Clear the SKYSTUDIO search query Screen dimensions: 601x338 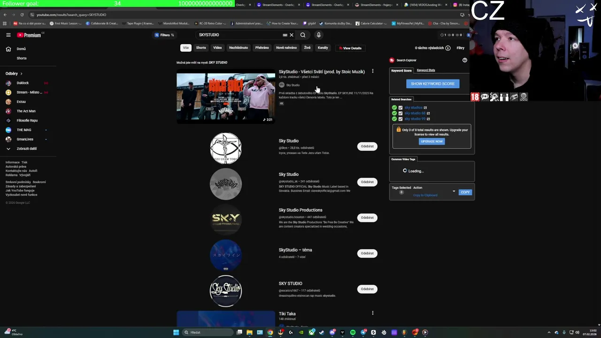coord(292,35)
